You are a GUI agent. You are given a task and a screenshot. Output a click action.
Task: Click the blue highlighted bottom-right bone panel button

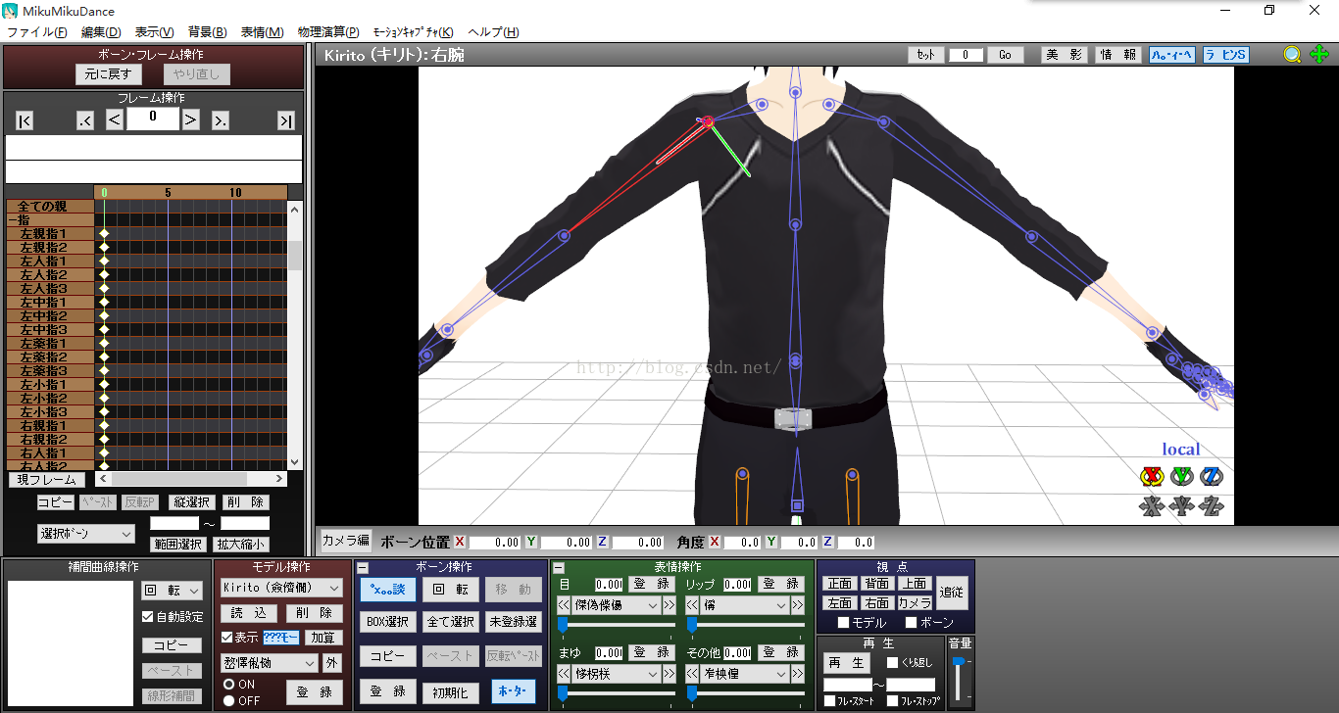pos(514,691)
